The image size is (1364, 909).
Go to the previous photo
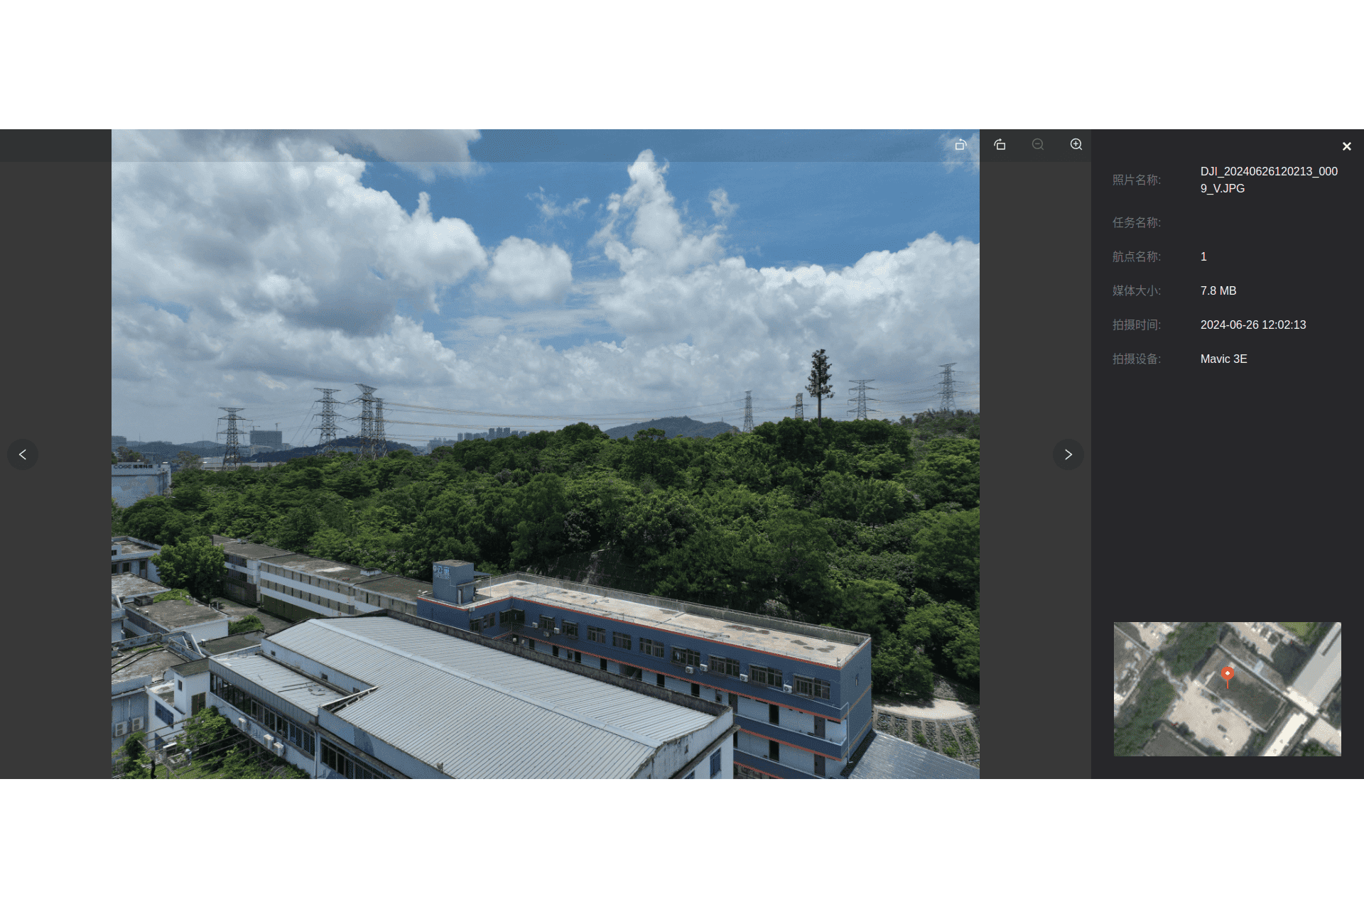[x=23, y=454]
